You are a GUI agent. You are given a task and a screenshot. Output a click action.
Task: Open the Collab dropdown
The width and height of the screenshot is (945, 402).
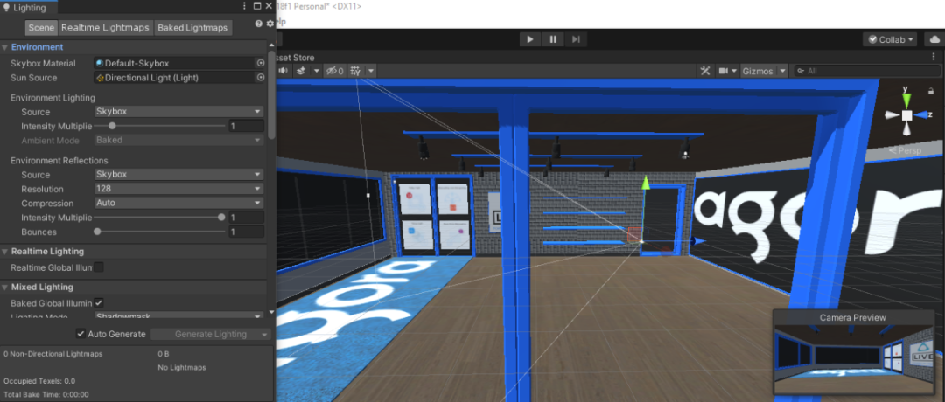point(890,39)
